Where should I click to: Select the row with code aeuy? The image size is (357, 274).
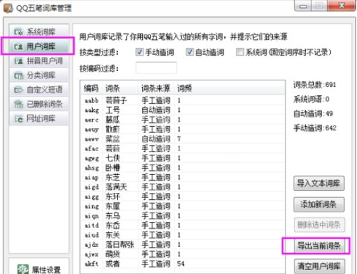coord(183,130)
